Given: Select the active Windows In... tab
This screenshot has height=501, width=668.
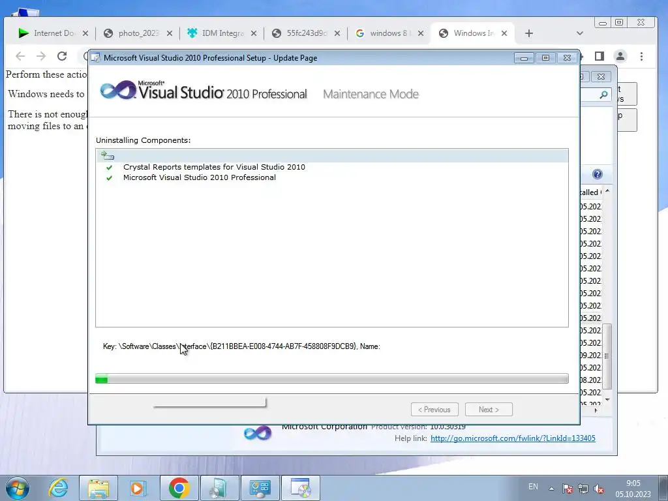Looking at the screenshot, I should click(x=472, y=33).
